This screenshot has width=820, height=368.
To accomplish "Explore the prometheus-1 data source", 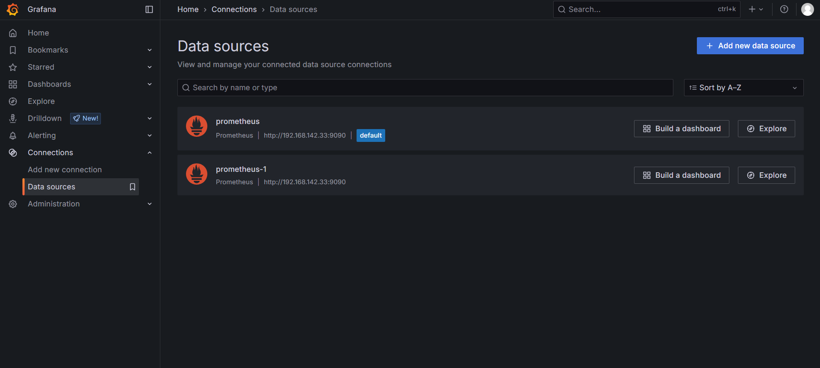I will (766, 175).
